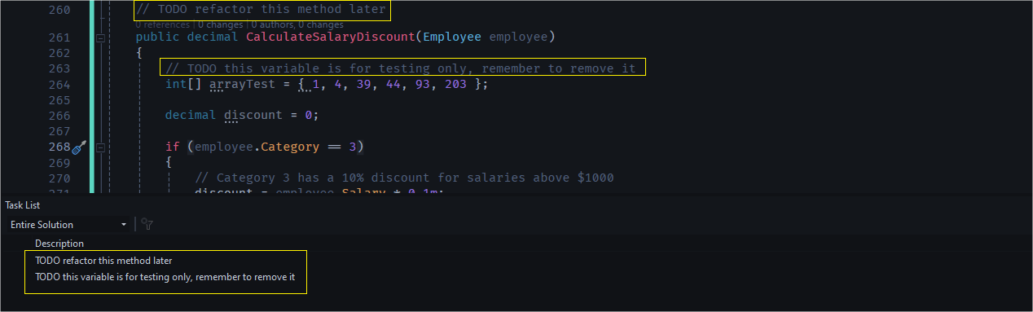Click the public keyword on line 261
1033x312 pixels.
pos(158,37)
